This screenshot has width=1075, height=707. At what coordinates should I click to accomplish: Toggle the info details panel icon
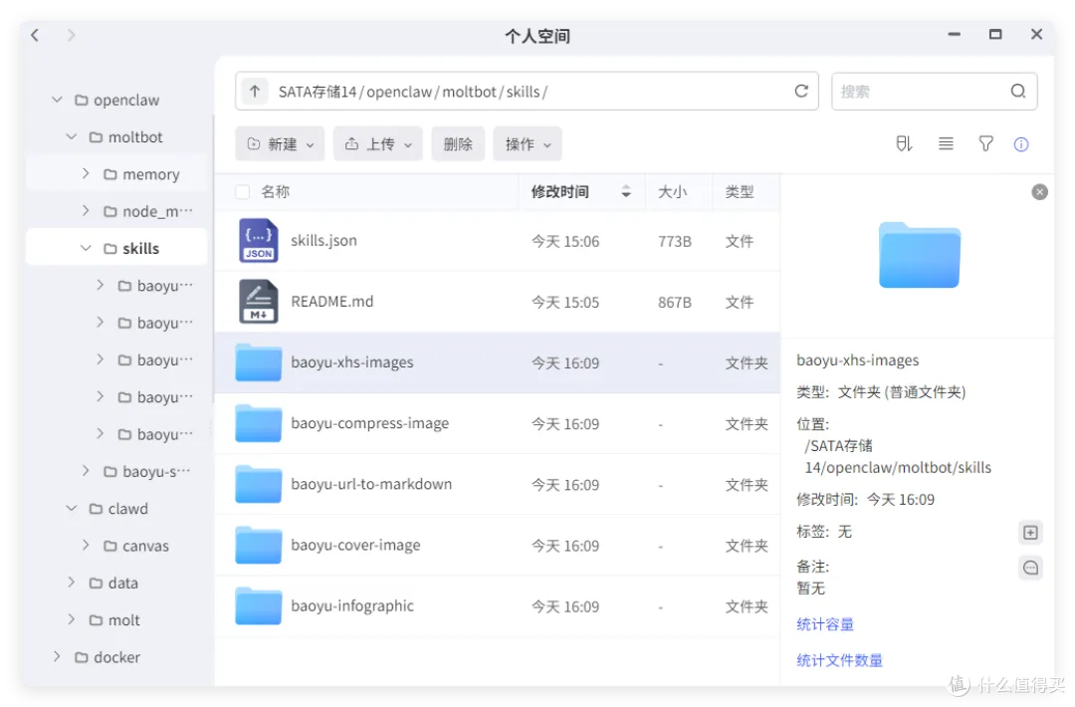1021,144
